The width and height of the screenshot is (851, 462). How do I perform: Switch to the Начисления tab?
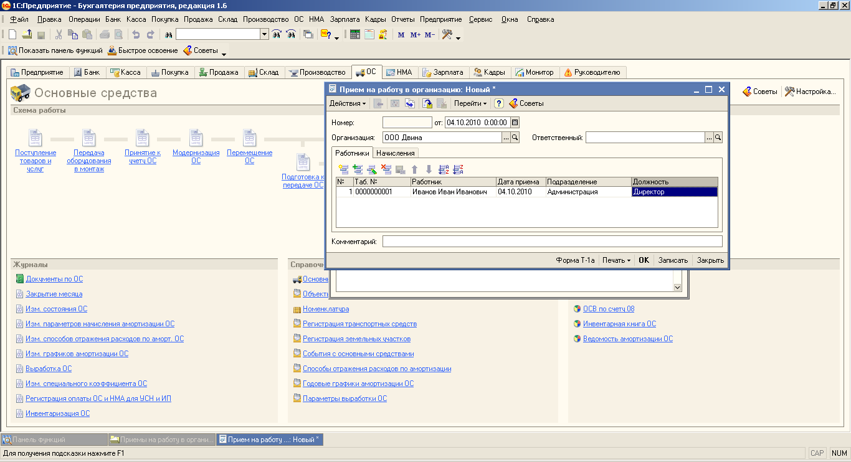[396, 153]
